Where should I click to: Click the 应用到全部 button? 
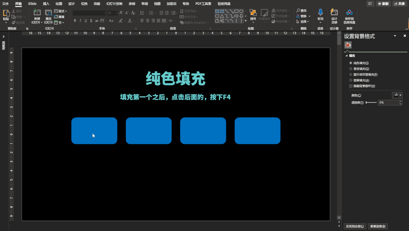click(x=355, y=226)
